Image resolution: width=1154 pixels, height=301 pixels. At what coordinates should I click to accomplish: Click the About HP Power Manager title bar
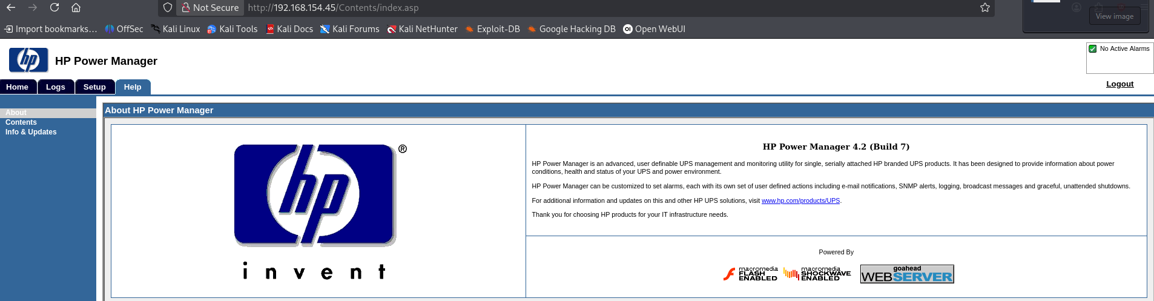click(x=628, y=110)
